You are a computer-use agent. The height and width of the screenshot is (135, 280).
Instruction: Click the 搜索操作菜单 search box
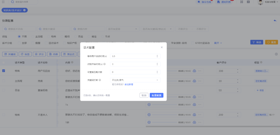[23, 2]
